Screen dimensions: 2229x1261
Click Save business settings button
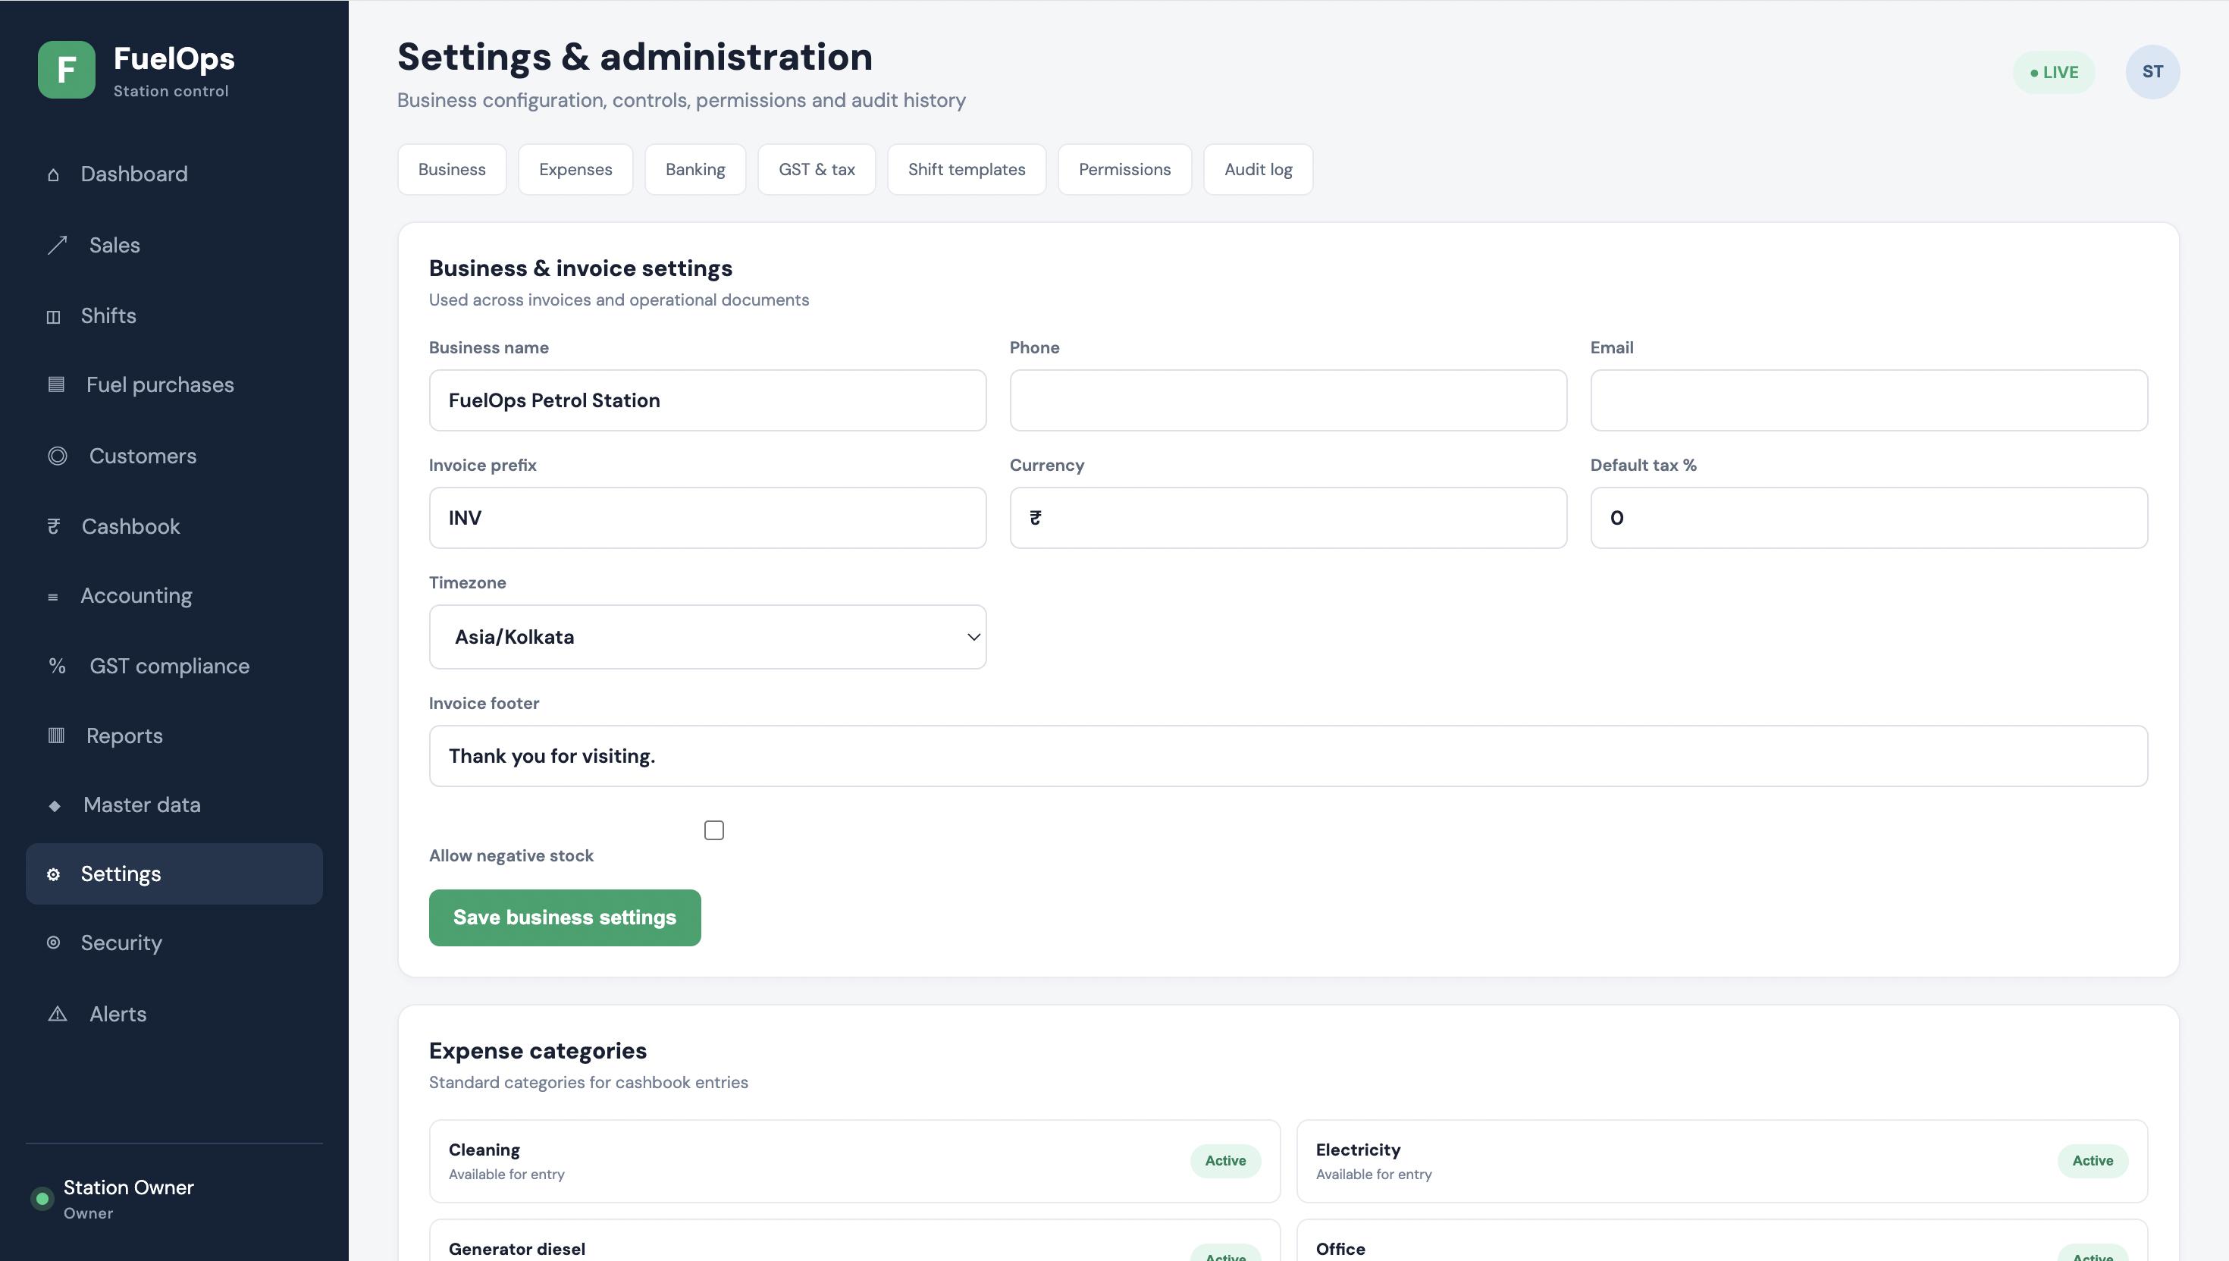pos(565,918)
